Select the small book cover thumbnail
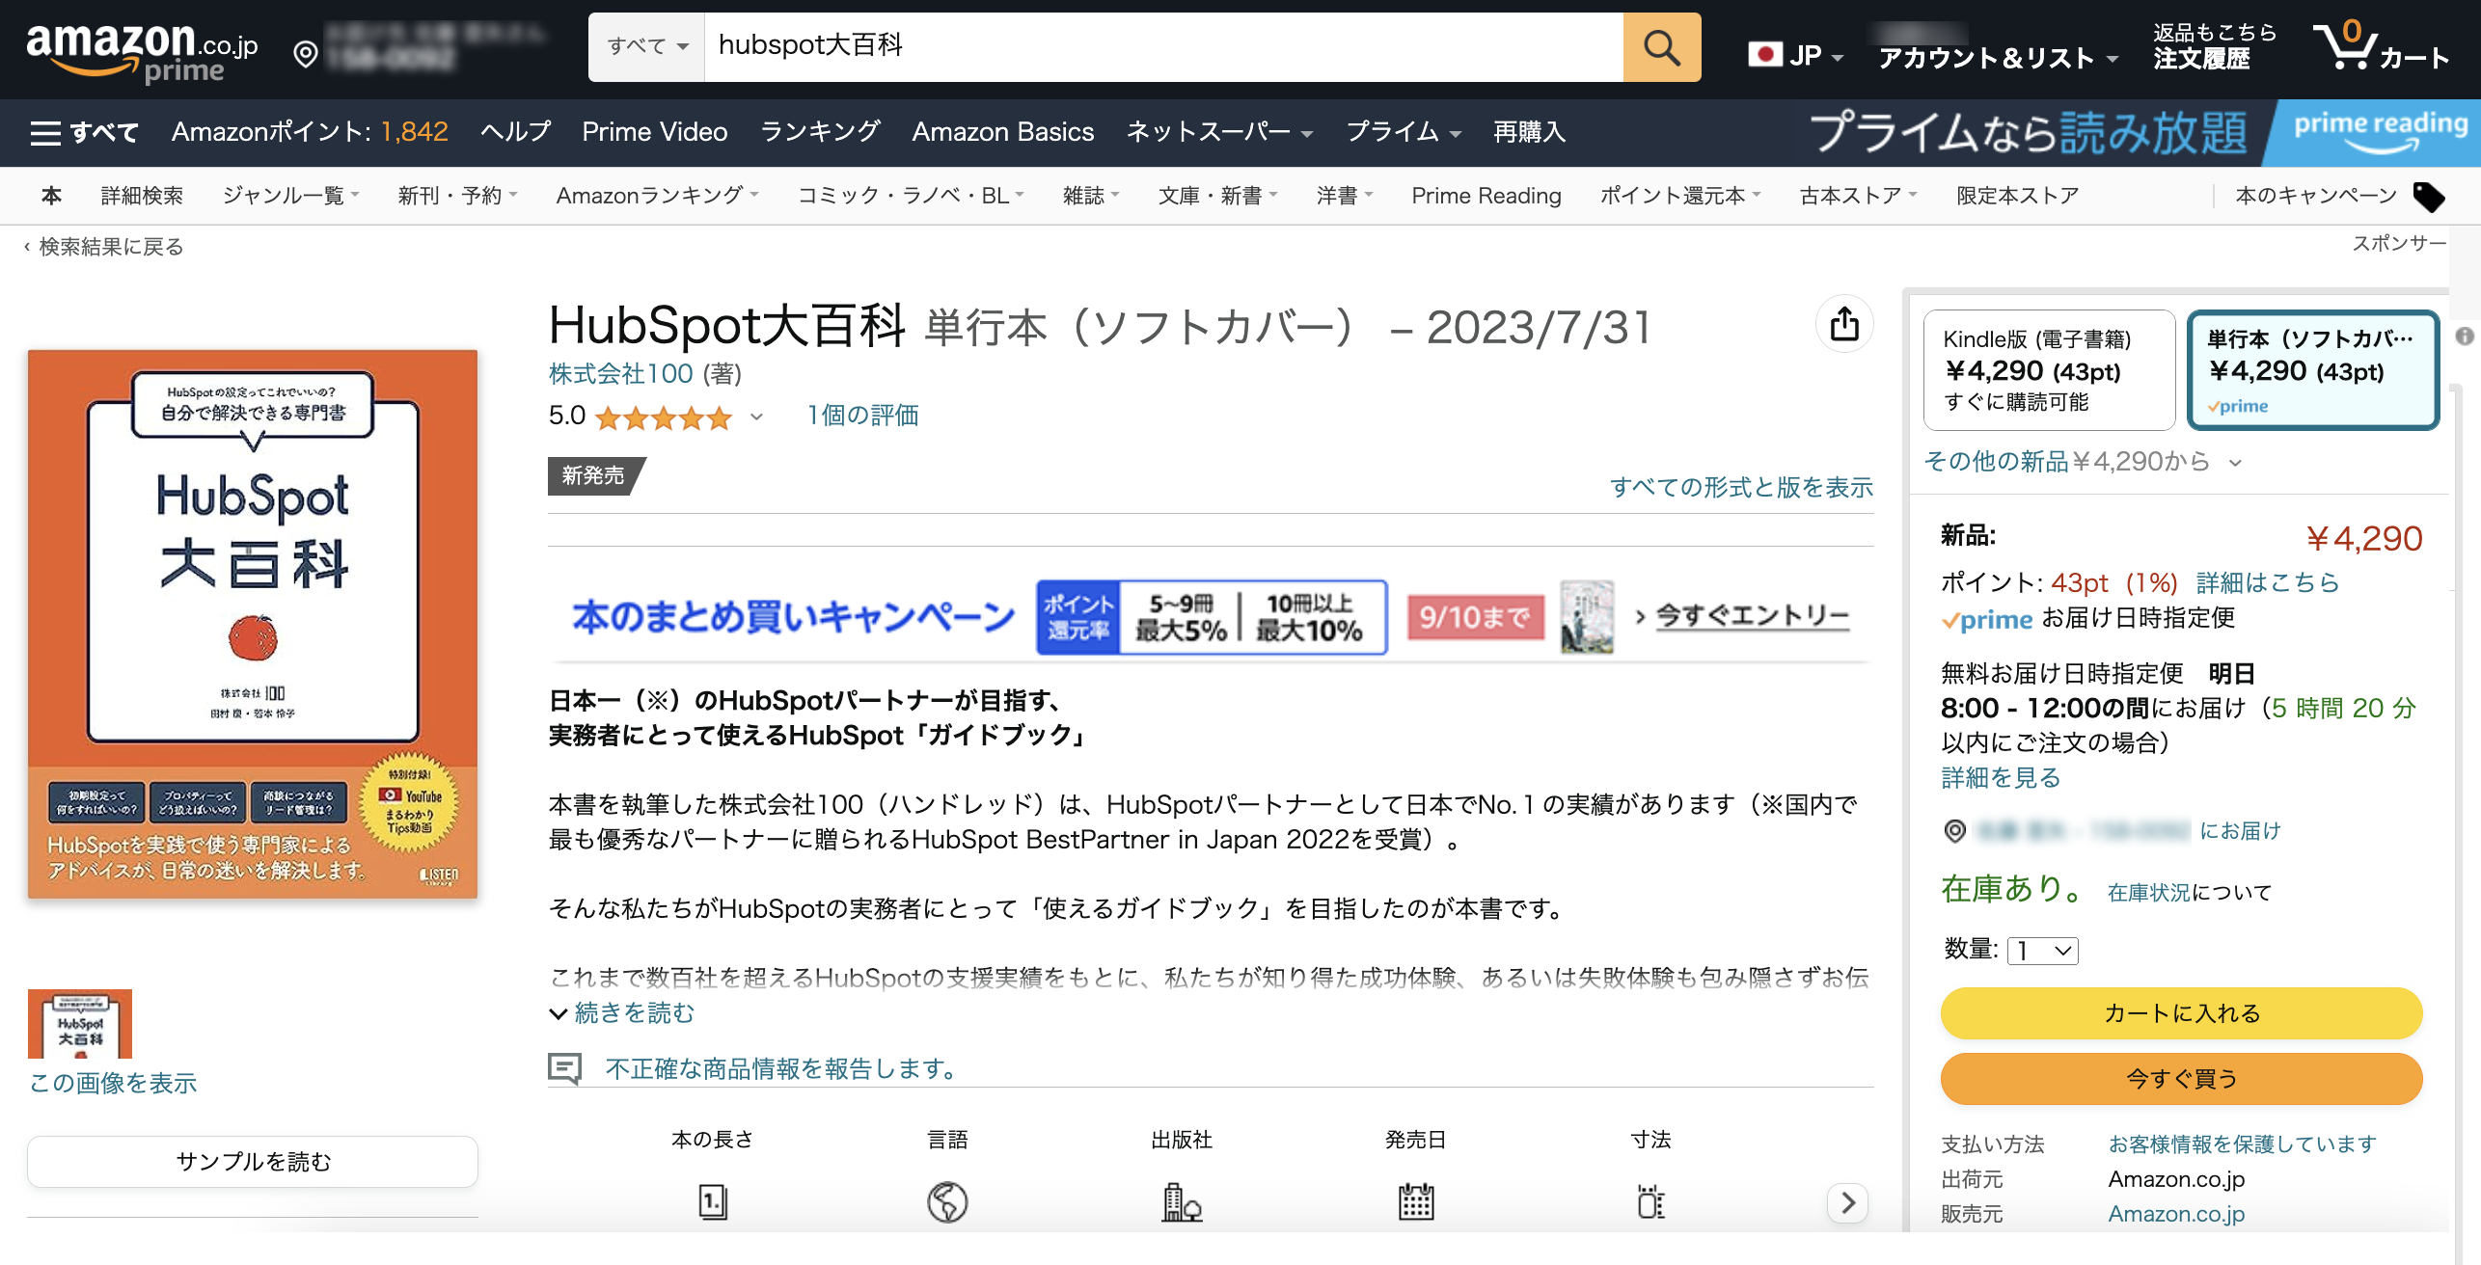The image size is (2481, 1265). [x=80, y=1024]
